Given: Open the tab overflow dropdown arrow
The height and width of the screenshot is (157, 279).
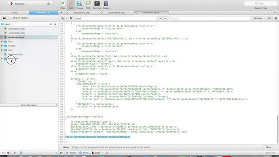Looking at the screenshot, I should (275, 13).
